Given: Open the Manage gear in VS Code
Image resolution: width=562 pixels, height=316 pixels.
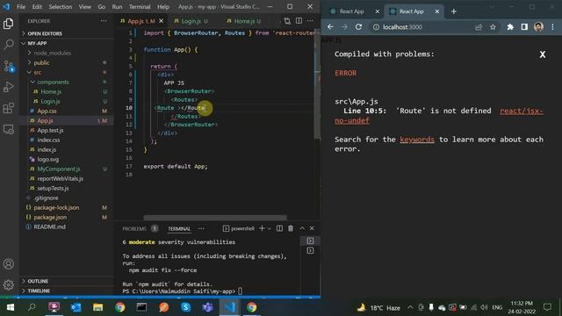Looking at the screenshot, I should tap(8, 285).
